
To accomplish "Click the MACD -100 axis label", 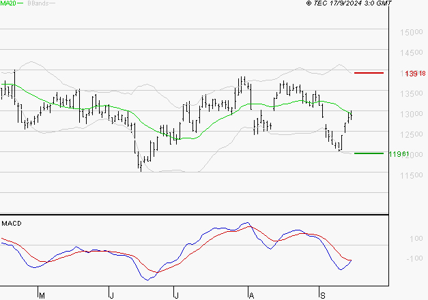I will 414,258.
